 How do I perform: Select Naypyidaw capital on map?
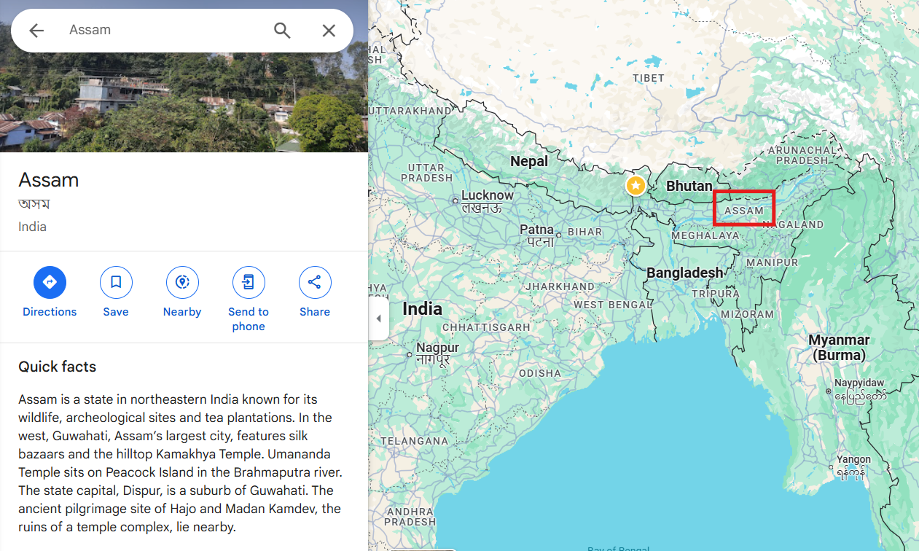[859, 383]
